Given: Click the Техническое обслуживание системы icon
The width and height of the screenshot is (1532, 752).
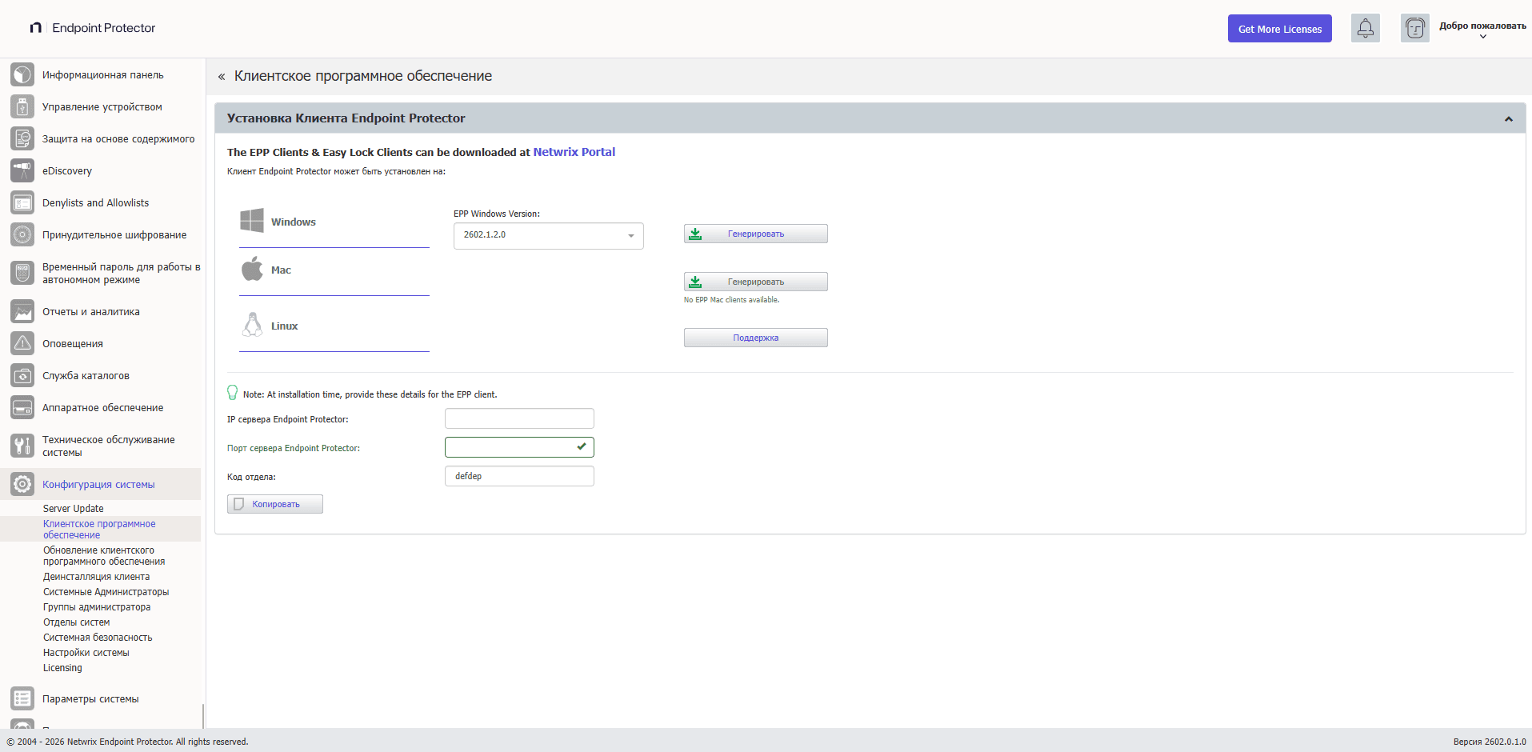Looking at the screenshot, I should click(22, 446).
